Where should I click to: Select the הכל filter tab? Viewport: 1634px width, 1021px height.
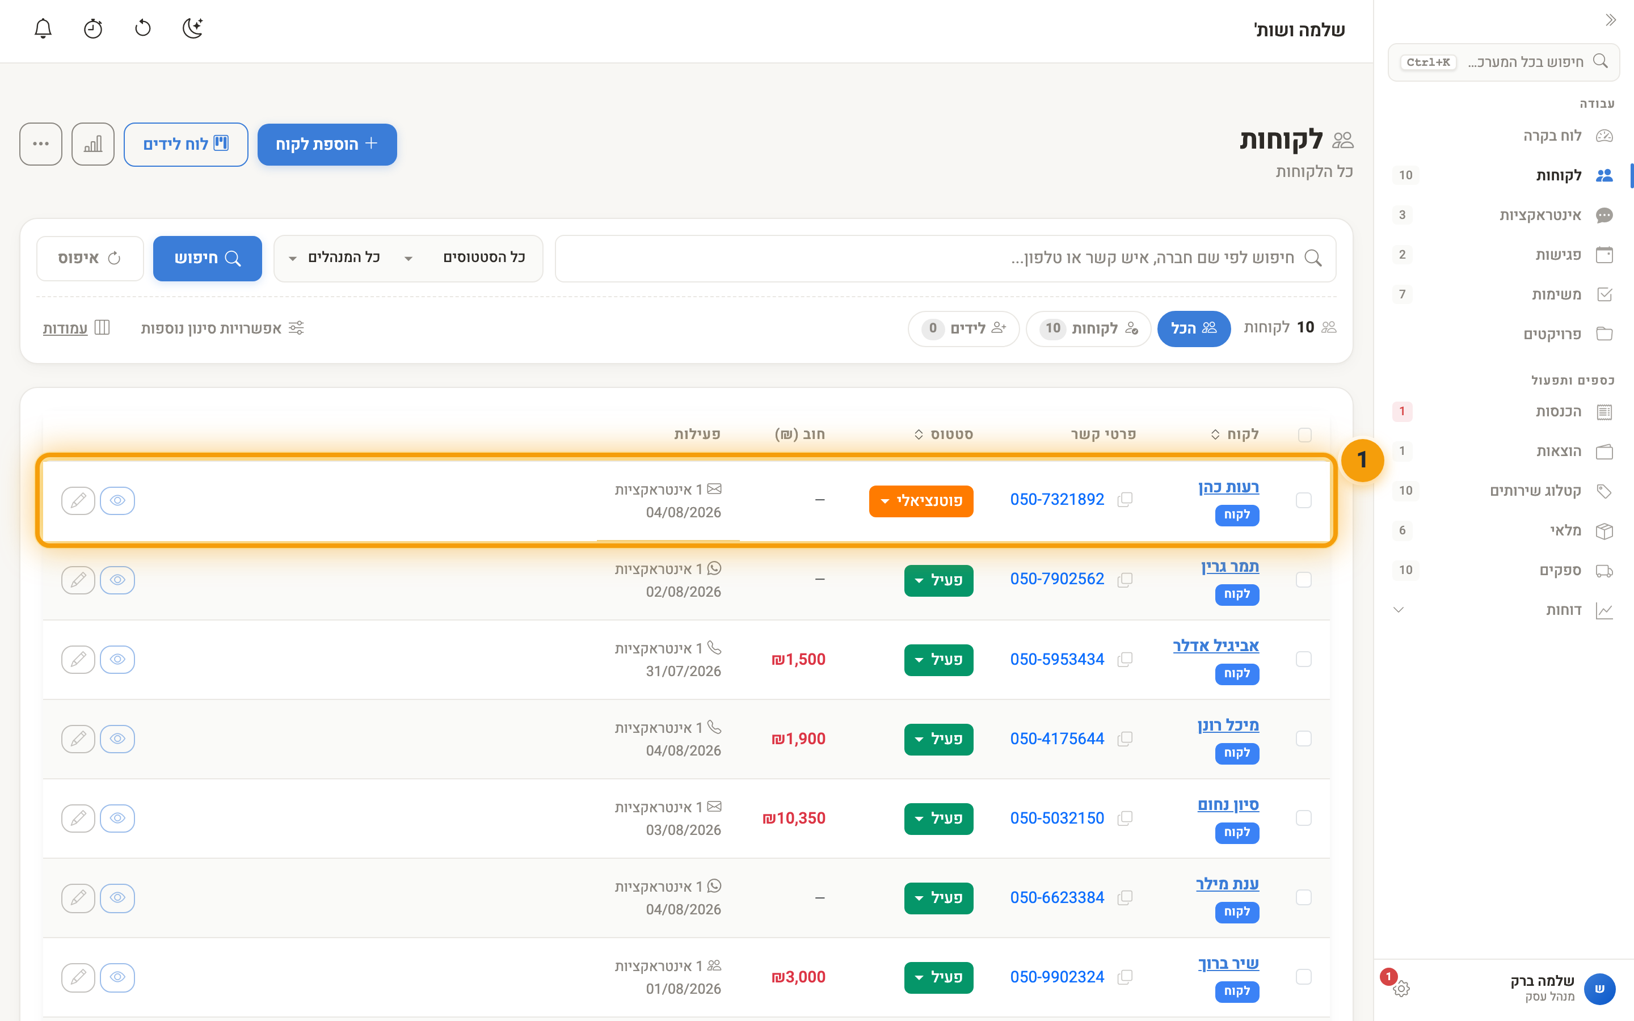pyautogui.click(x=1194, y=329)
